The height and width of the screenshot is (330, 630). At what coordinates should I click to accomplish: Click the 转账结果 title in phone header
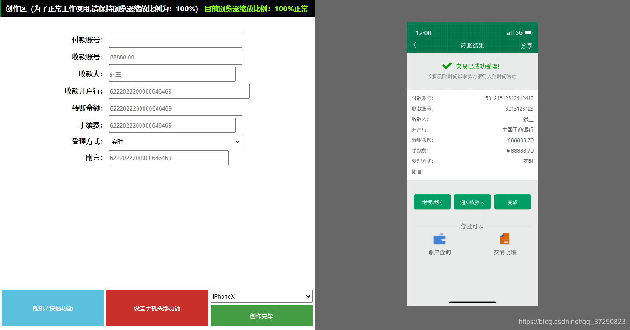pyautogui.click(x=472, y=45)
